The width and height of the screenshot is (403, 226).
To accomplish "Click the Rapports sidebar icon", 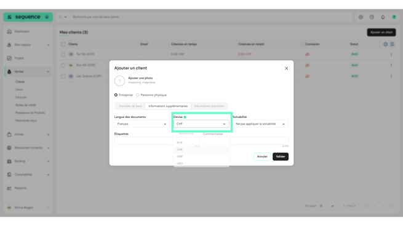I will (9, 188).
